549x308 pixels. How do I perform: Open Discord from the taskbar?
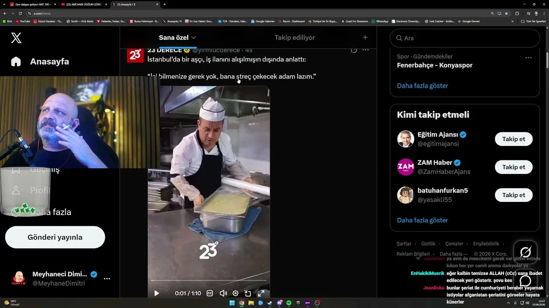(x=279, y=303)
